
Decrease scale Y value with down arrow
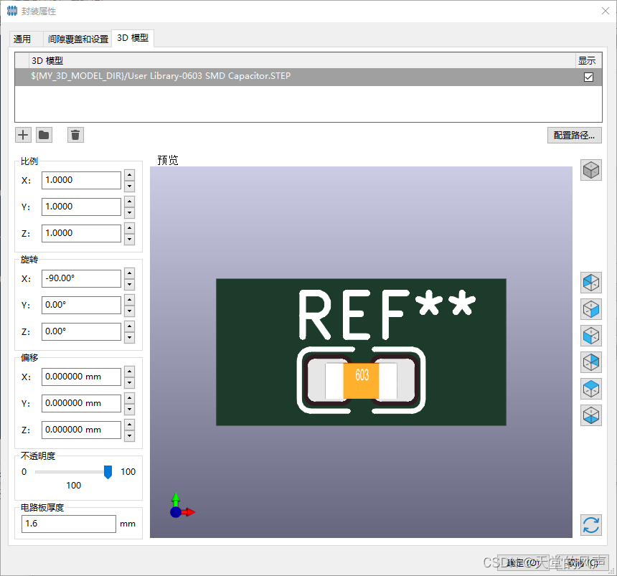[129, 213]
